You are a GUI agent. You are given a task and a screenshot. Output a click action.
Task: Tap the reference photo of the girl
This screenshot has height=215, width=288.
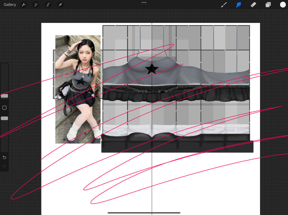(78, 89)
